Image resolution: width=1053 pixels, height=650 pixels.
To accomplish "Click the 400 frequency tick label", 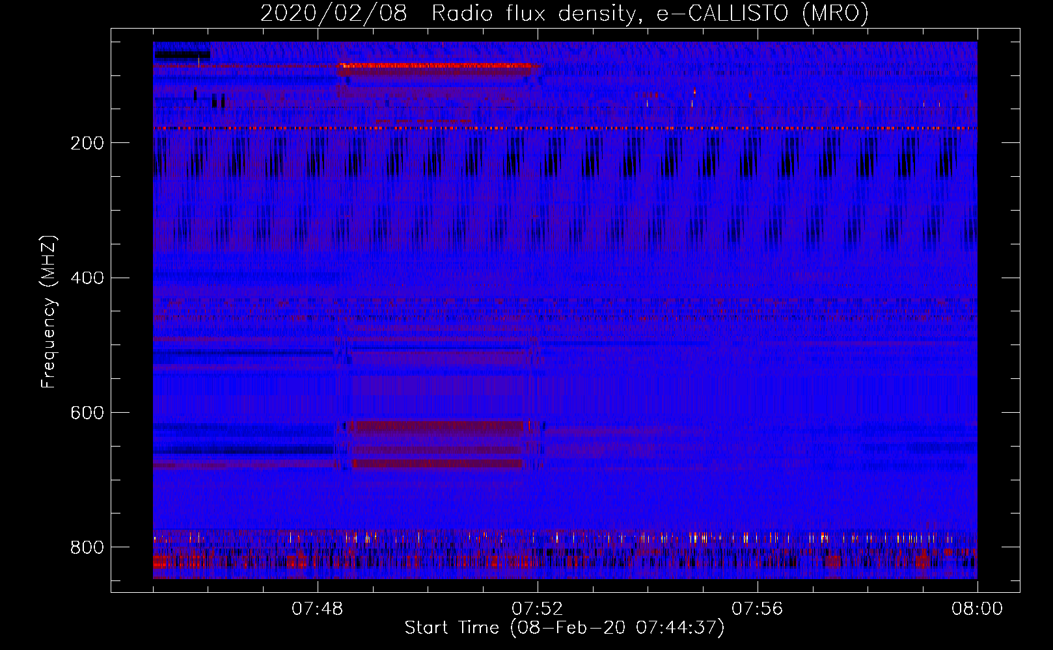I will click(x=87, y=278).
